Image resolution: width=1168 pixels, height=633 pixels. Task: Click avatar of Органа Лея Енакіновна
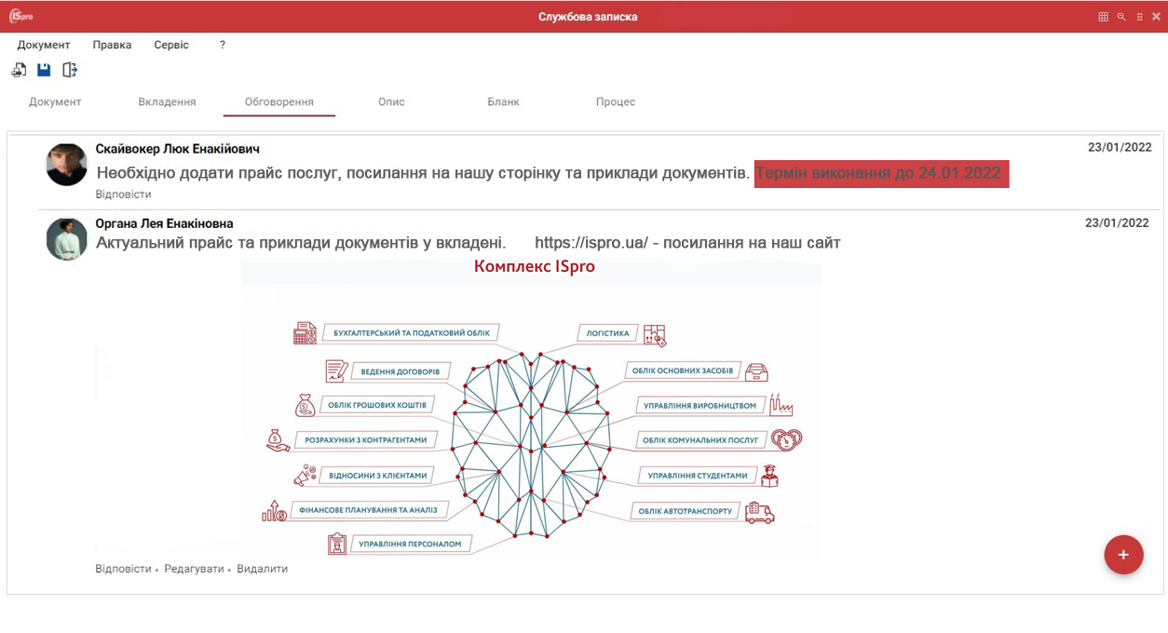66,239
